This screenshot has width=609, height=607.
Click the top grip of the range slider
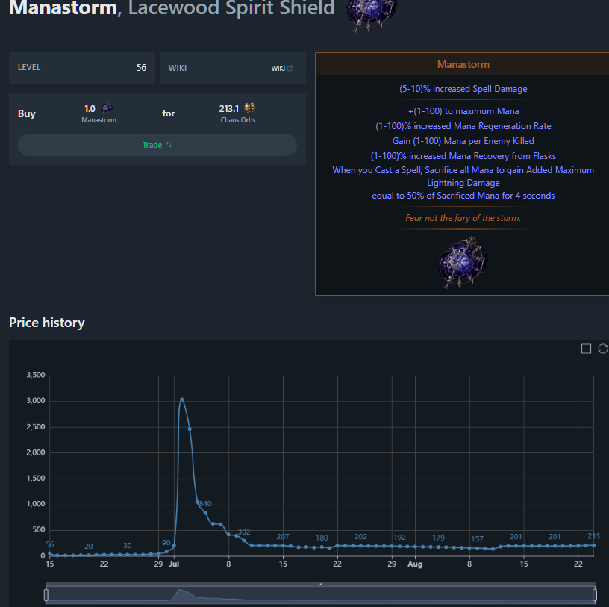(320, 584)
